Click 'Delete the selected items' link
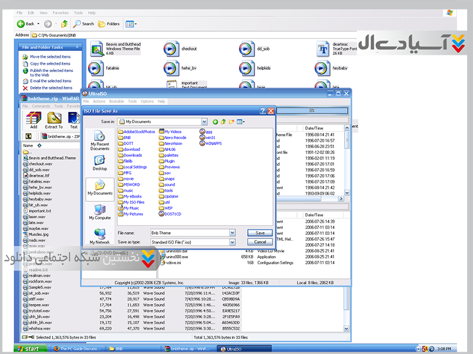Viewport: 473px width, 354px height. tap(51, 88)
